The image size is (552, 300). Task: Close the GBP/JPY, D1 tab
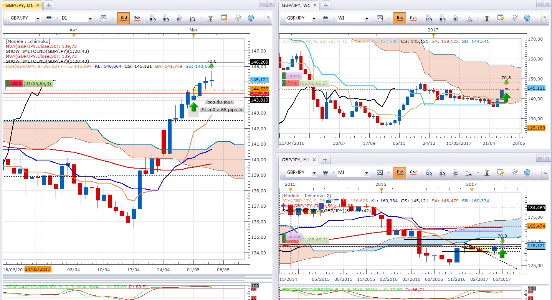click(x=38, y=5)
